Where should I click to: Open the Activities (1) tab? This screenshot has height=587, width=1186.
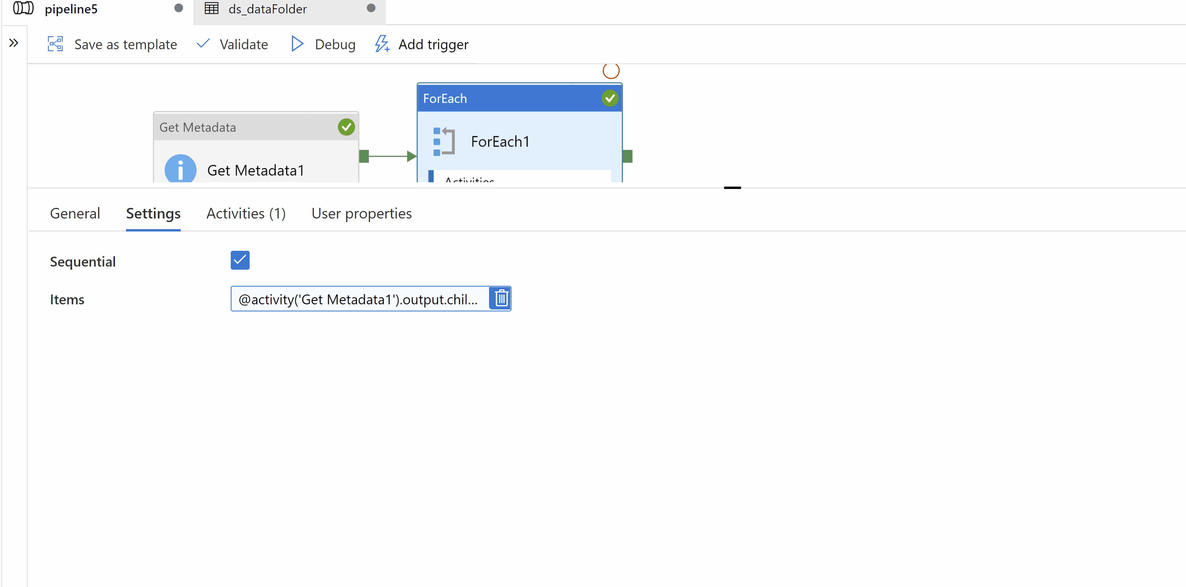pyautogui.click(x=246, y=214)
